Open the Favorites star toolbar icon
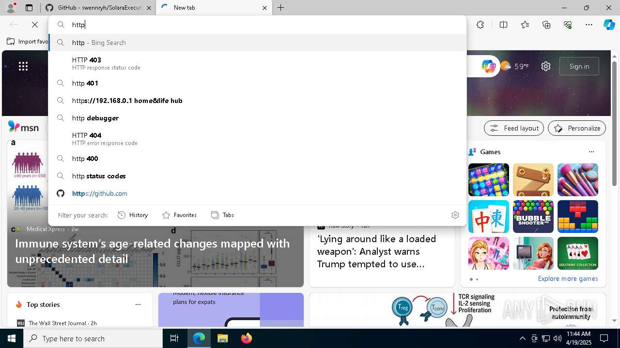Viewport: 620px width, 348px height. [x=525, y=25]
